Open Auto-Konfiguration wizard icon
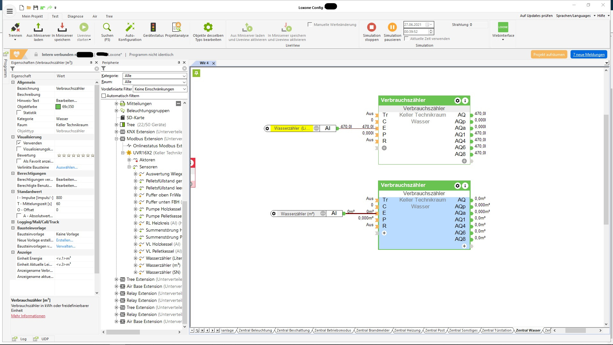This screenshot has height=345, width=613. pos(130,27)
